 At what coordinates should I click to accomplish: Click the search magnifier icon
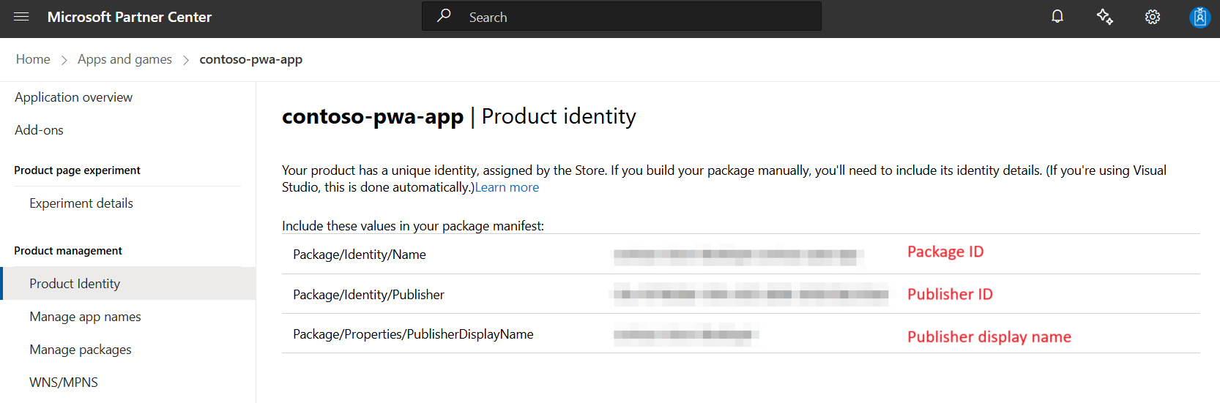[444, 16]
